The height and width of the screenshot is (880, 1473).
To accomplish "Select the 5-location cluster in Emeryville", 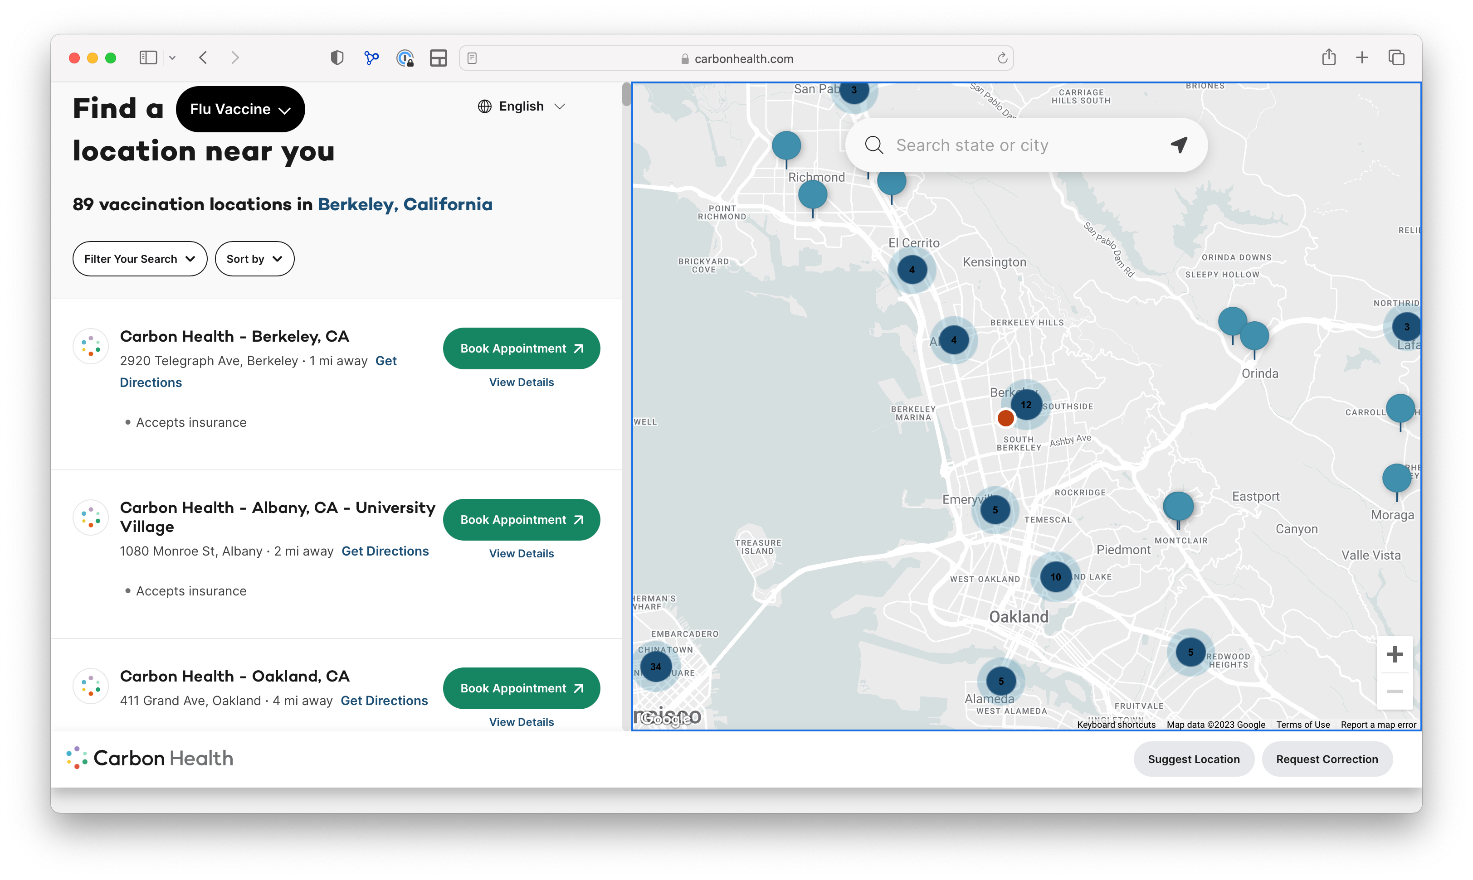I will [x=995, y=509].
